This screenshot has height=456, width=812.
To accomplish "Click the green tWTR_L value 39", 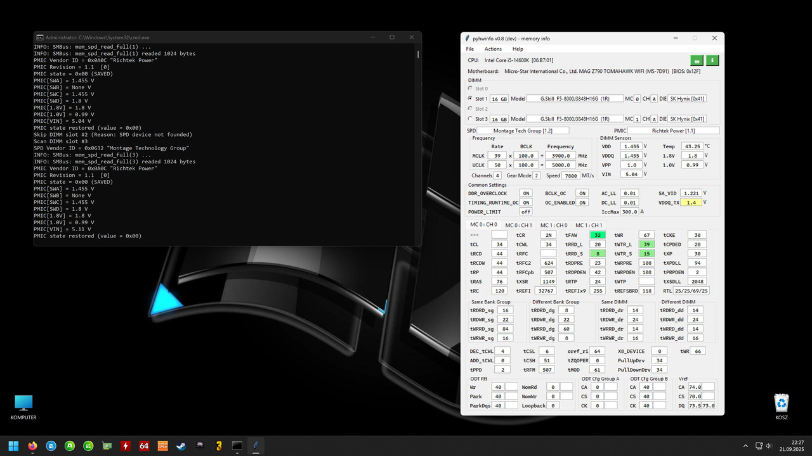I will coord(646,244).
